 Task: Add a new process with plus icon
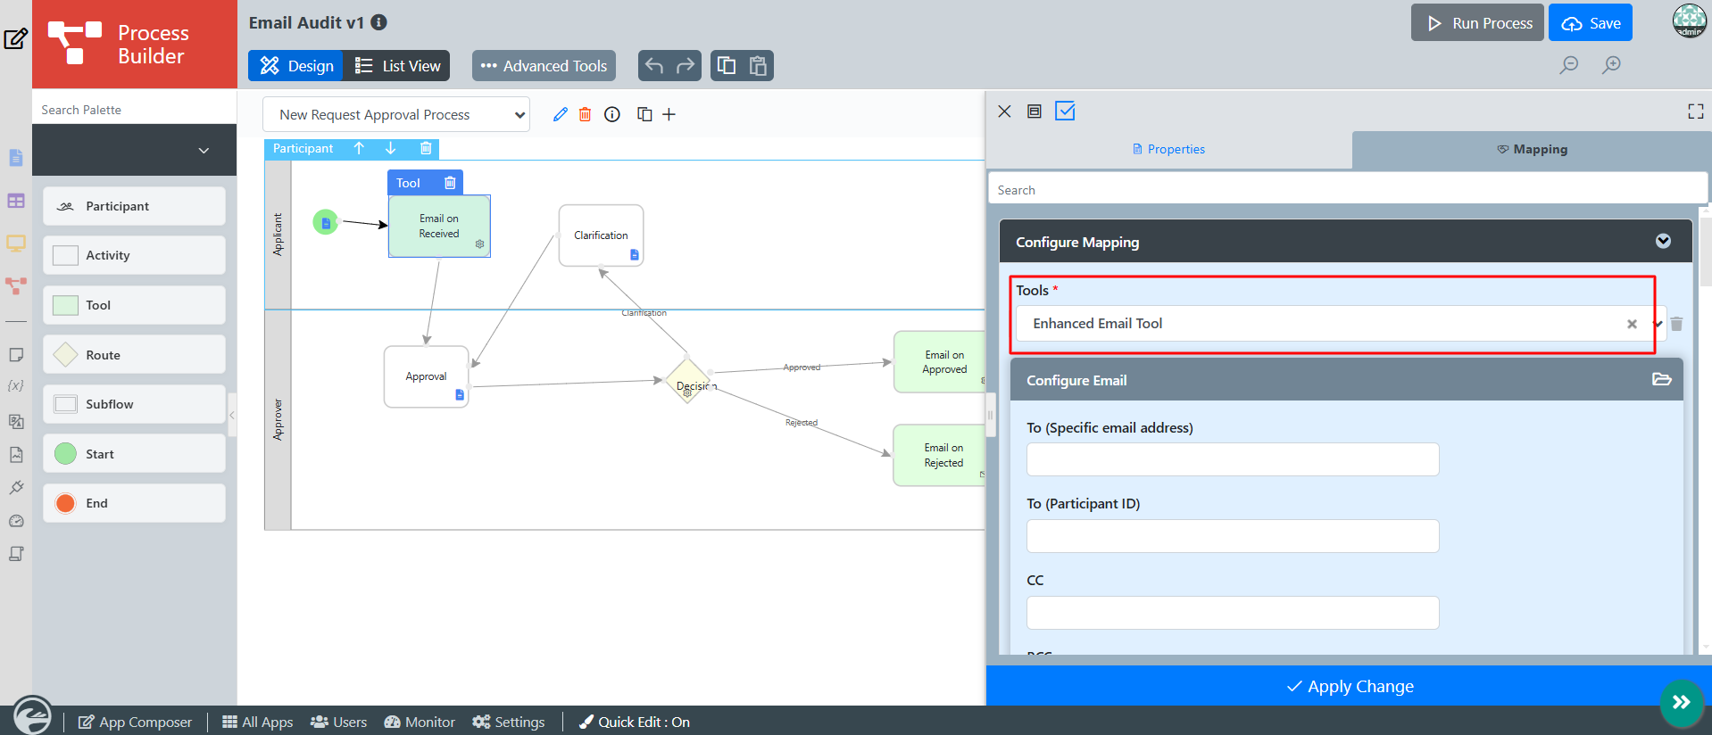click(x=669, y=114)
